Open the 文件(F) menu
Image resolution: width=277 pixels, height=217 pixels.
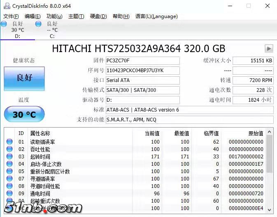tap(11, 16)
